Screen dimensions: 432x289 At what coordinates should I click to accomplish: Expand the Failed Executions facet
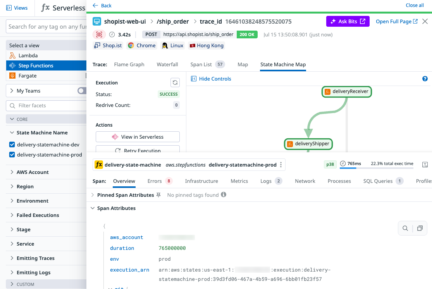coord(12,215)
